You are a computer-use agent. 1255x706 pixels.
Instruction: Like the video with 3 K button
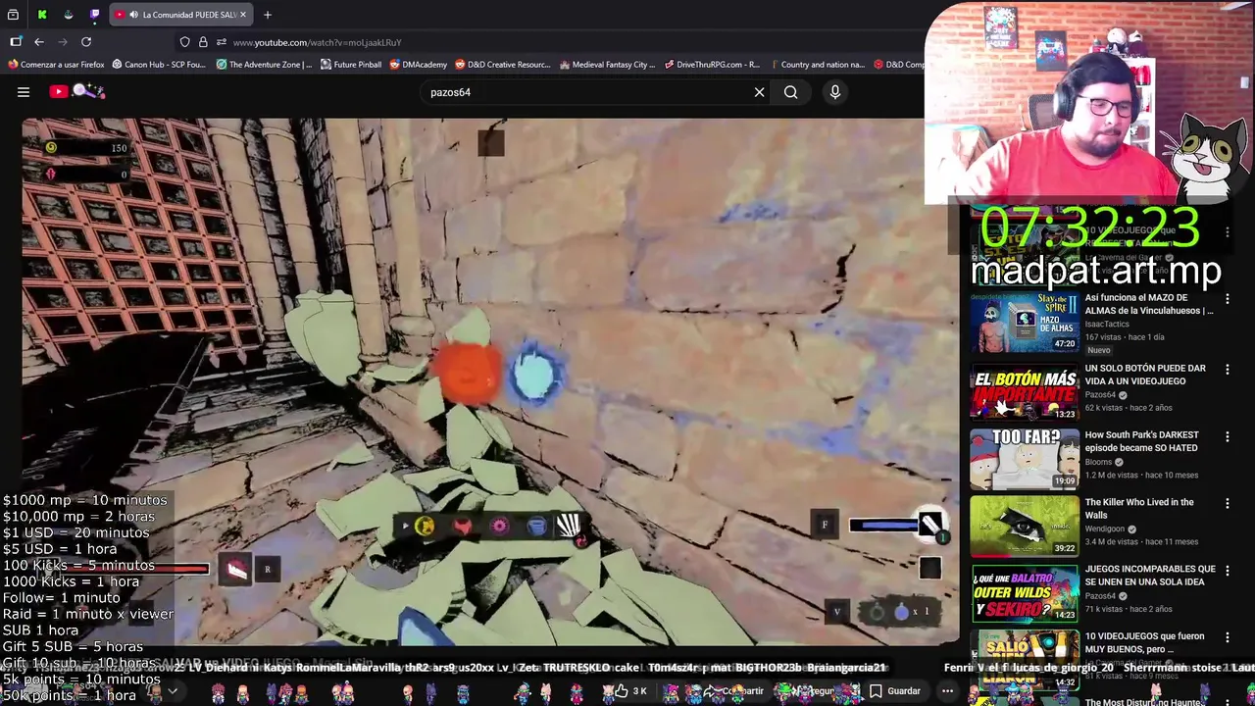point(631,691)
